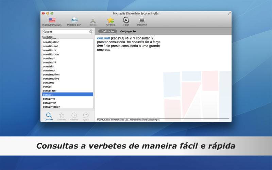This screenshot has width=272, height=170.
Task: Select 'constrict' in the results list
Action: [x=68, y=66]
